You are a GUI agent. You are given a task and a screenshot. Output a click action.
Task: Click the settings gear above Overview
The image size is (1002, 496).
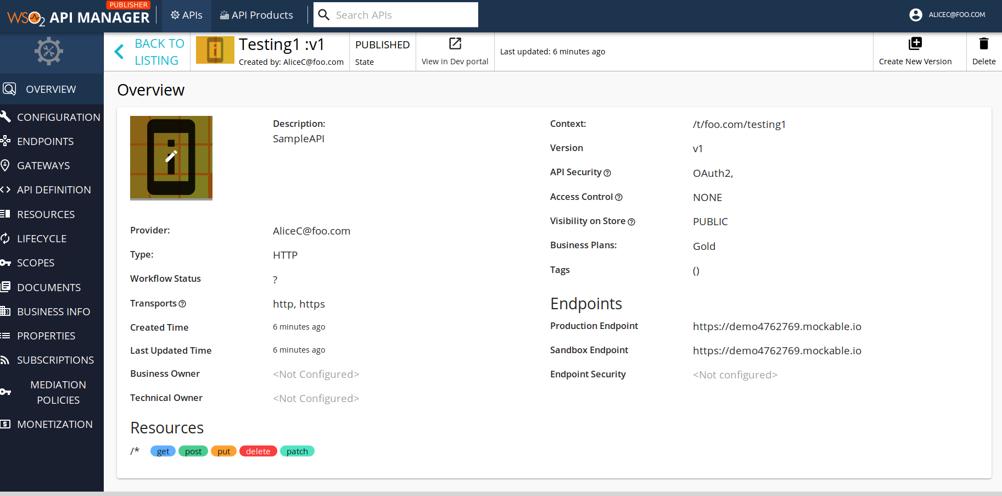pos(49,51)
